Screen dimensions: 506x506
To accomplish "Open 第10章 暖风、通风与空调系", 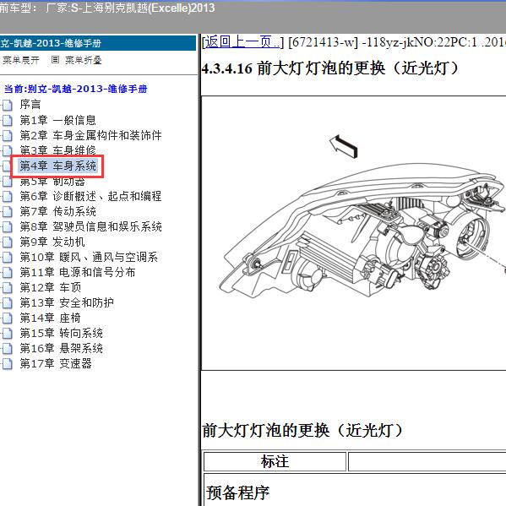I will pos(89,257).
